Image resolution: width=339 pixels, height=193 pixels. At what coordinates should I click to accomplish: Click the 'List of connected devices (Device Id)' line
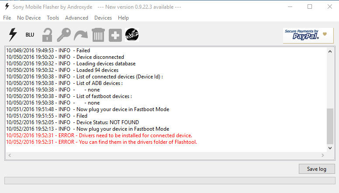tap(85, 77)
